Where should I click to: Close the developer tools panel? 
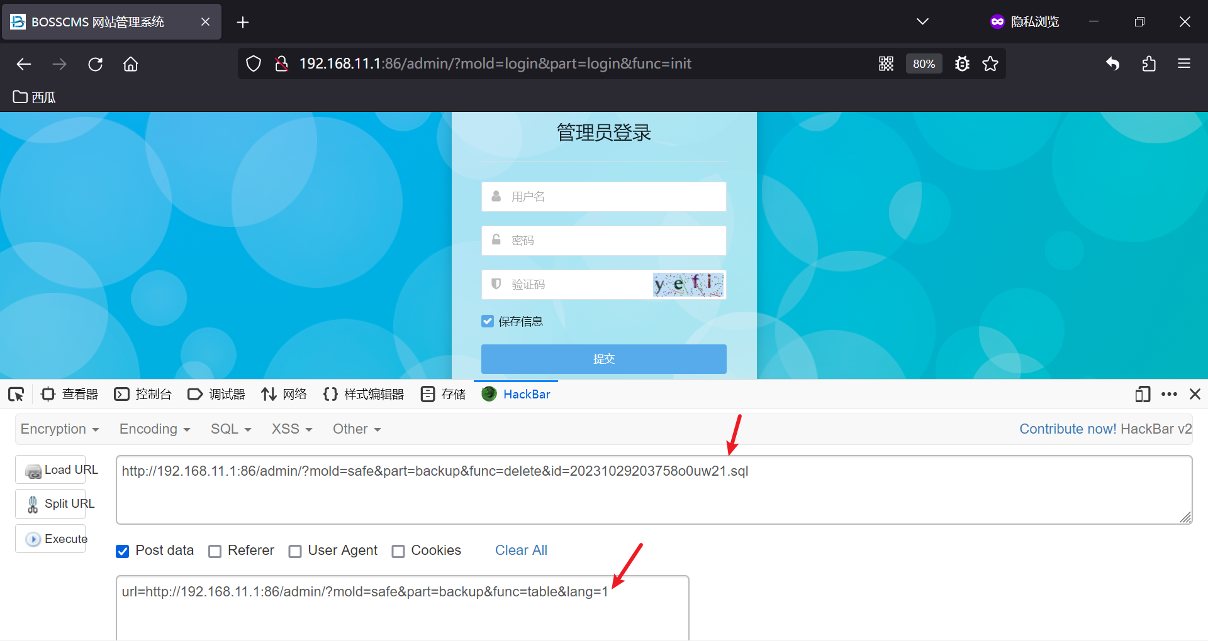tap(1195, 394)
